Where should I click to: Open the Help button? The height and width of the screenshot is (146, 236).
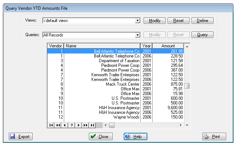(x=135, y=137)
